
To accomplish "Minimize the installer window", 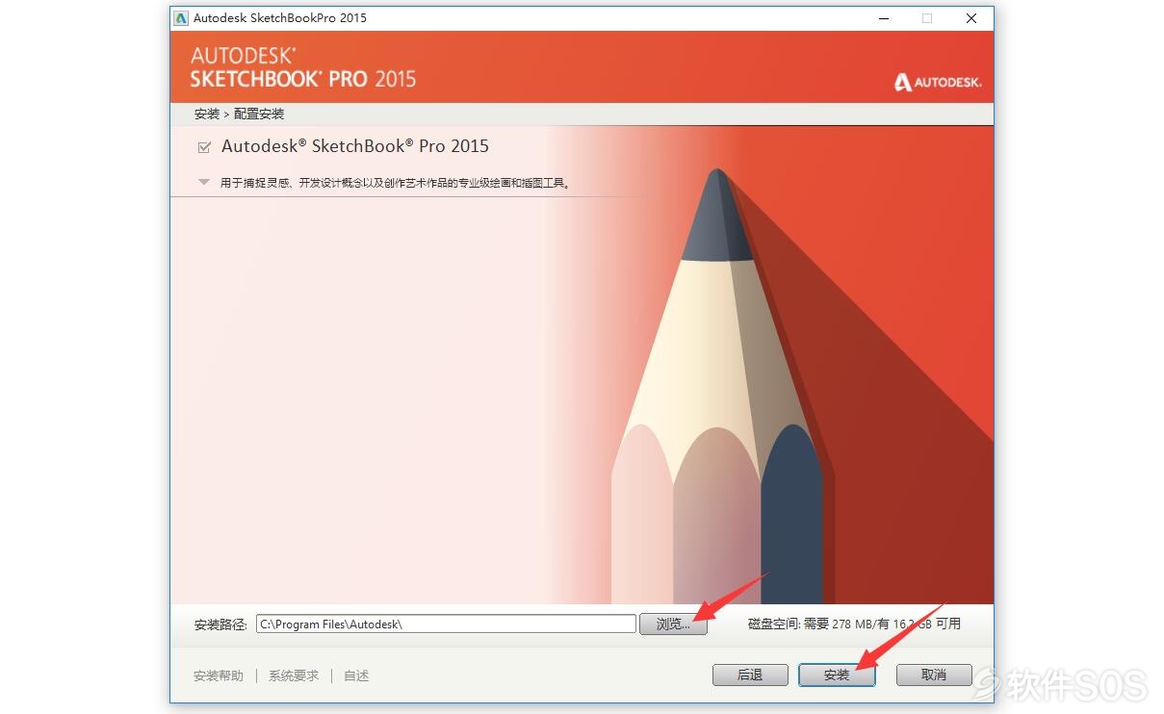I will 883,17.
